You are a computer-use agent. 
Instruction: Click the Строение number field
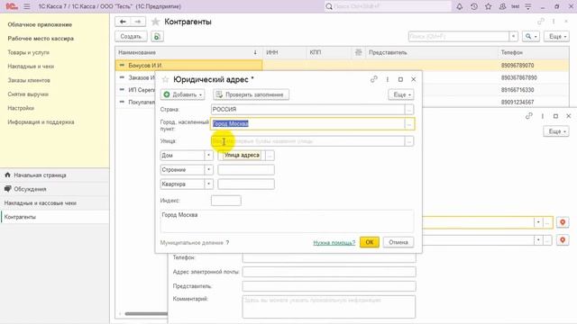246,170
